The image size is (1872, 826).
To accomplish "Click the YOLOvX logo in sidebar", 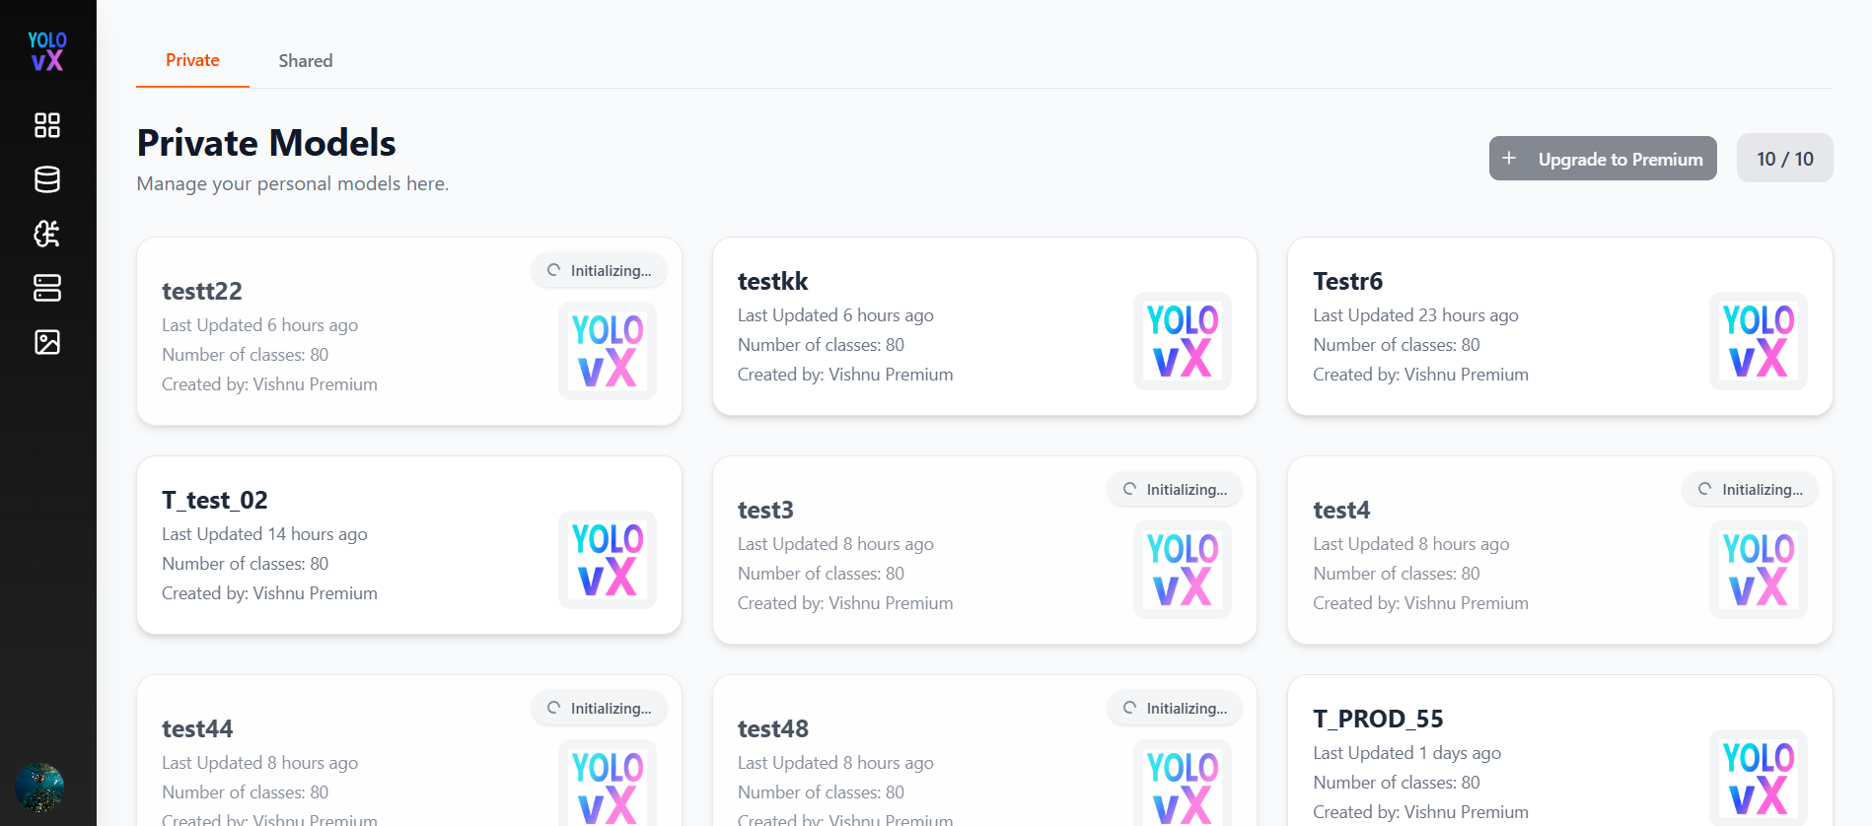I will tap(47, 50).
